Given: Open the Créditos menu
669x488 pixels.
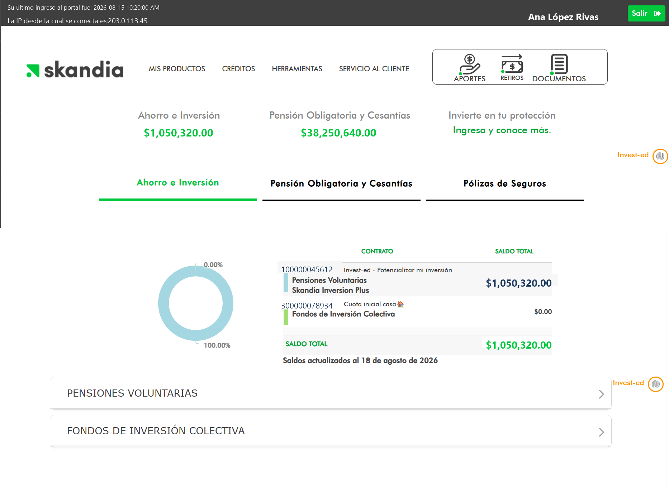Looking at the screenshot, I should [x=238, y=69].
